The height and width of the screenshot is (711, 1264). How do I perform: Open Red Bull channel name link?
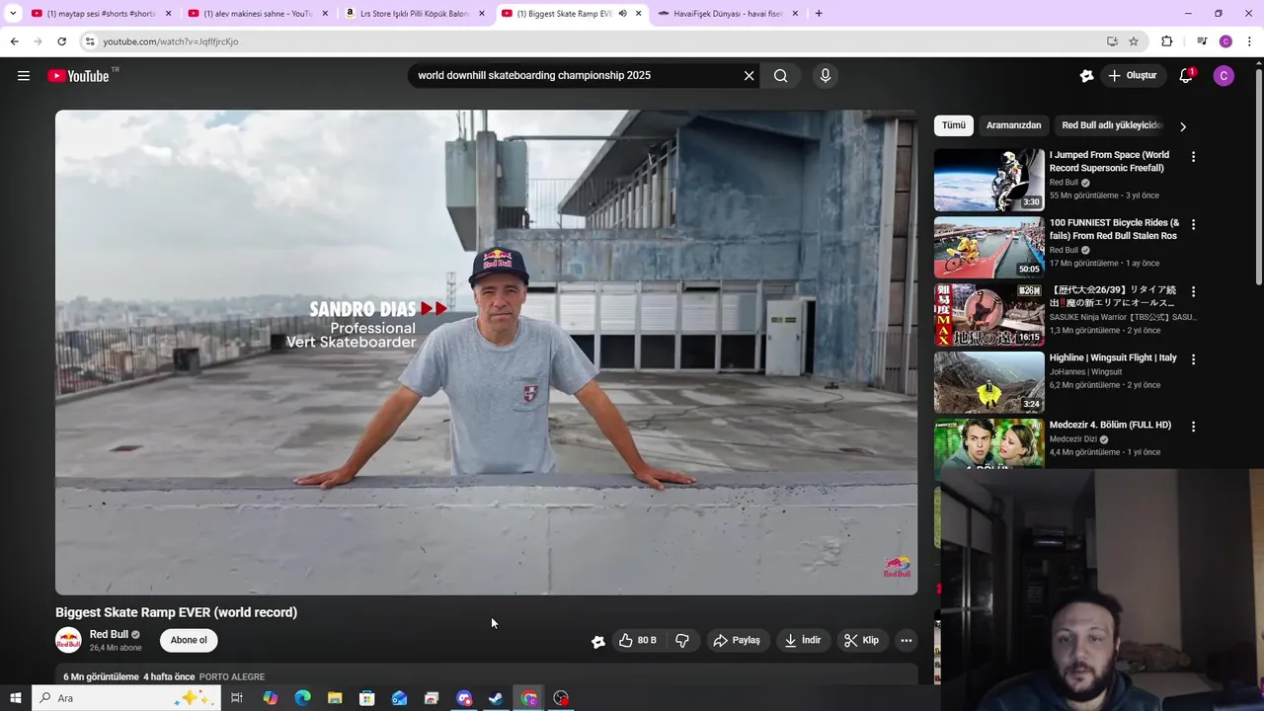[x=109, y=635]
